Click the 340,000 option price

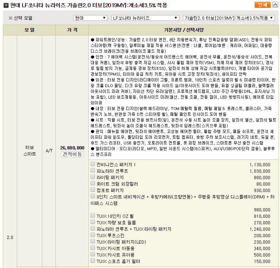262,248
